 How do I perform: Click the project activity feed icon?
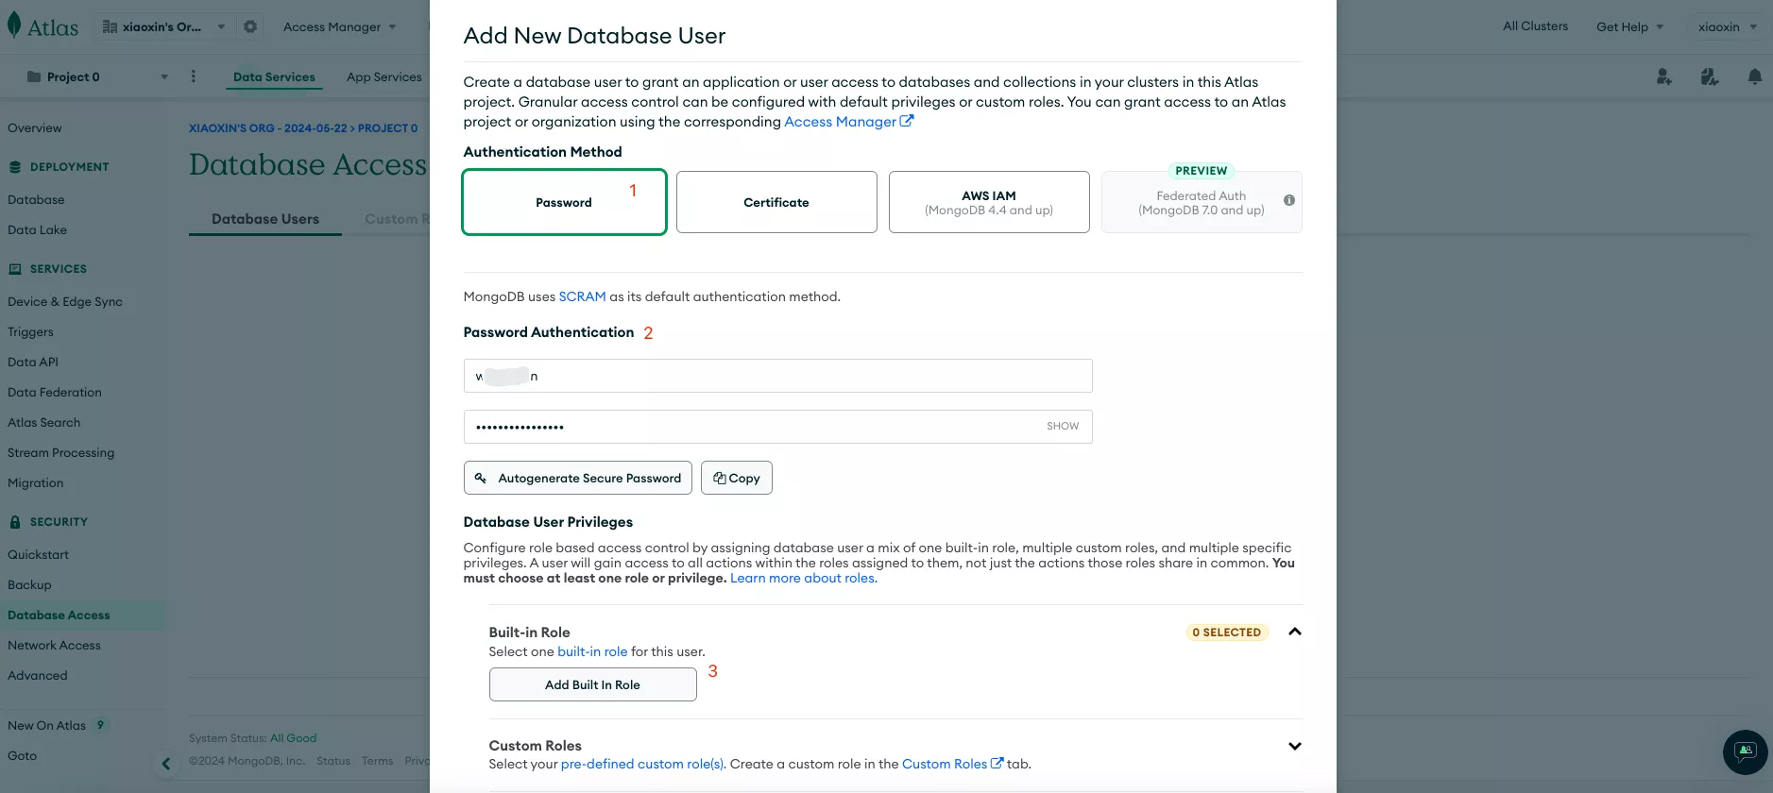1710,76
